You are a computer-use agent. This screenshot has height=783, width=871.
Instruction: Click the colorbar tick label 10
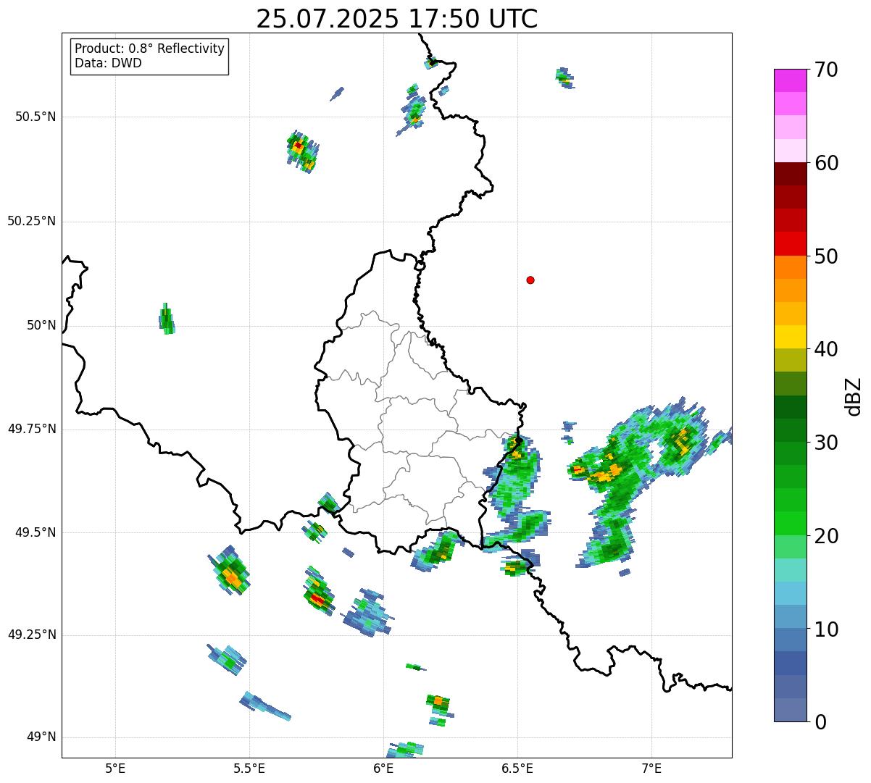pos(826,629)
